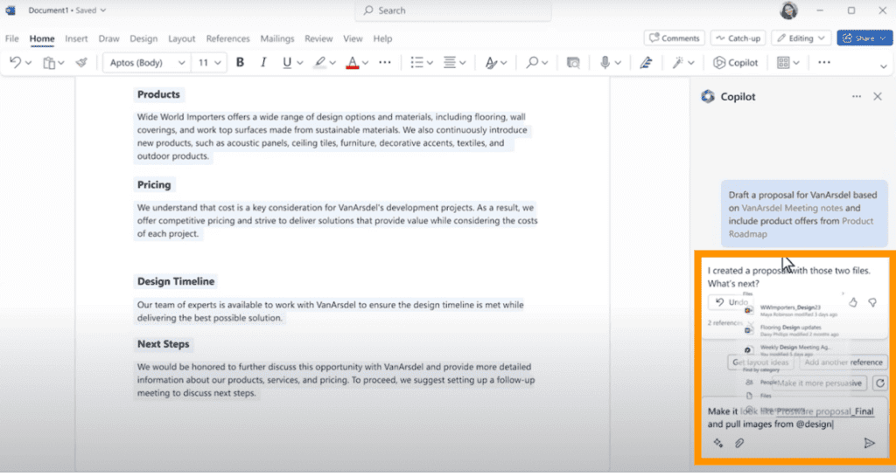Open ribbon overflow ellipsis at far right
Screen dimensions: 896x476
[824, 63]
